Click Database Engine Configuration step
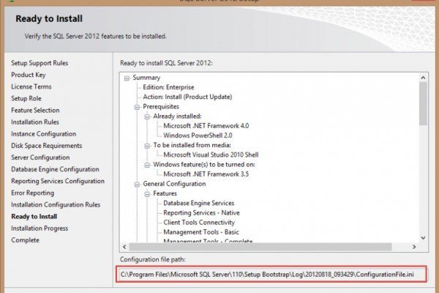The height and width of the screenshot is (293, 439). tap(55, 169)
